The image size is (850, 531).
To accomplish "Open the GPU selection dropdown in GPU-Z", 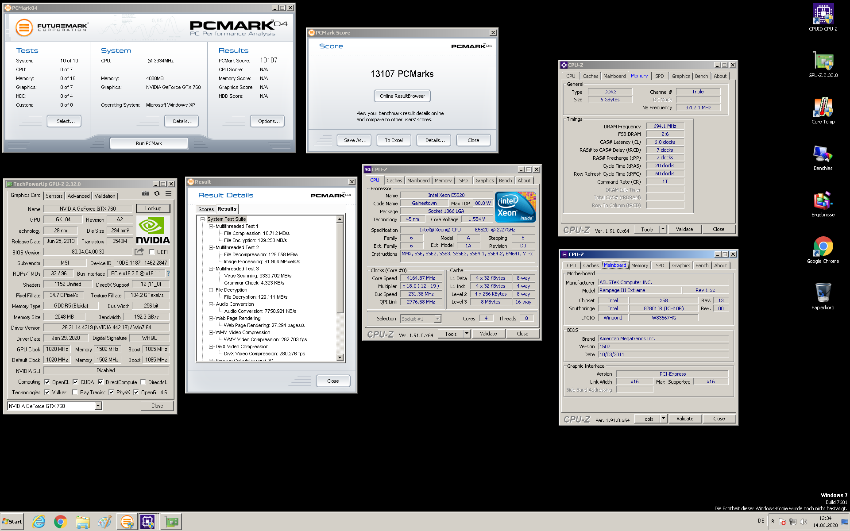I will pos(98,406).
